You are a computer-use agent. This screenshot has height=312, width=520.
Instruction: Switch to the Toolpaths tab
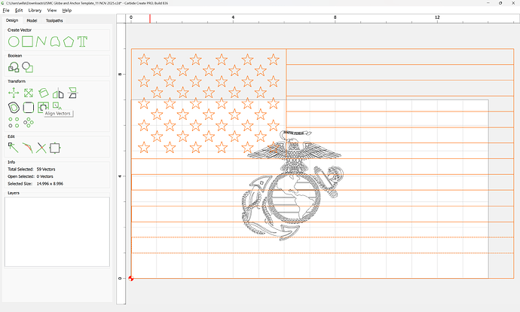coord(55,20)
